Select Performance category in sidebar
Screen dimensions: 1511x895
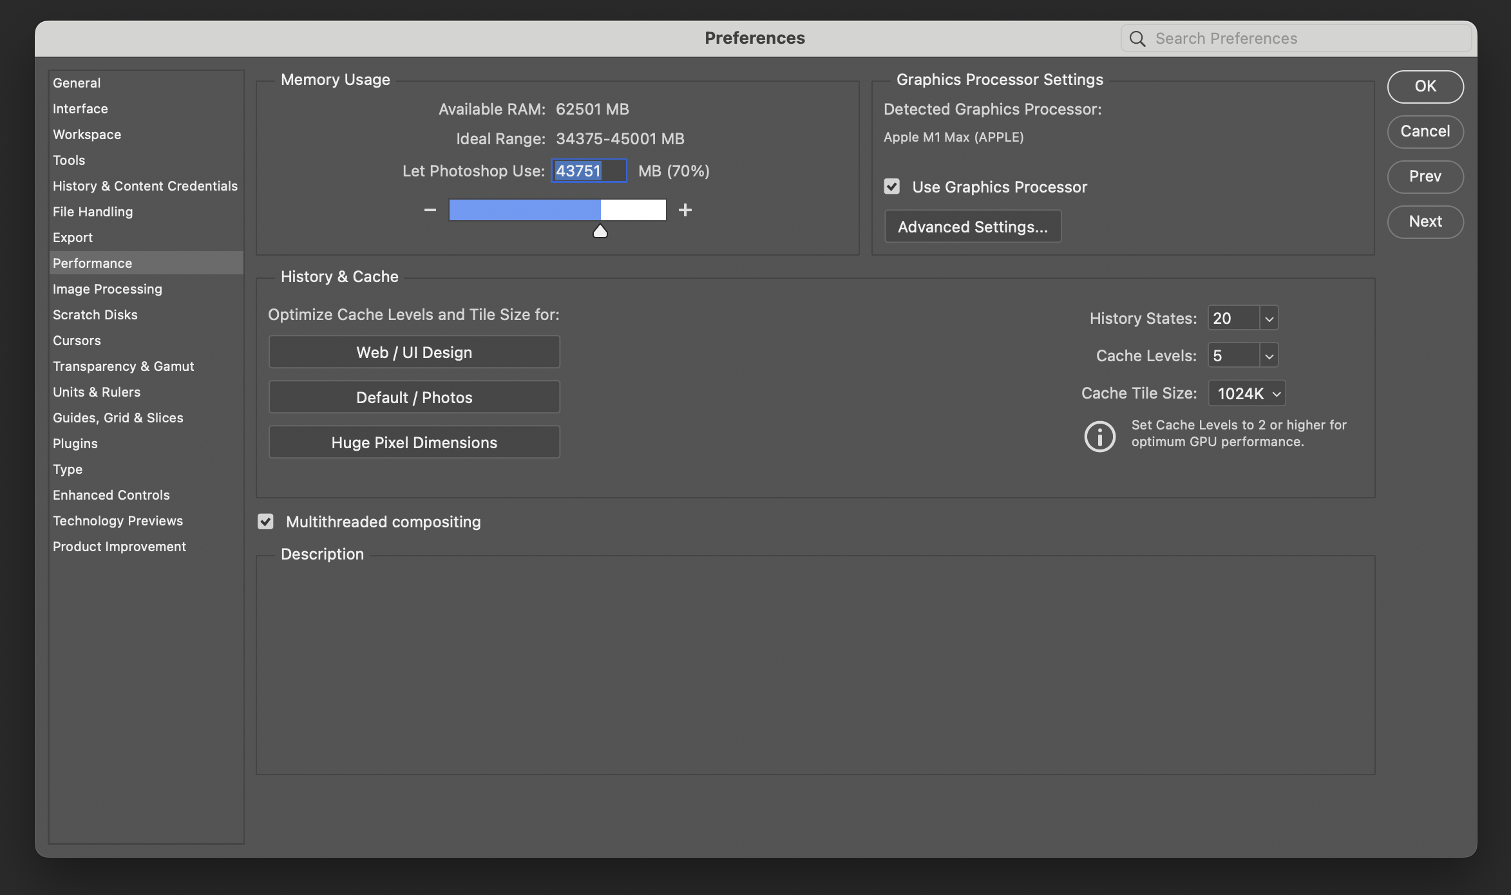(146, 263)
